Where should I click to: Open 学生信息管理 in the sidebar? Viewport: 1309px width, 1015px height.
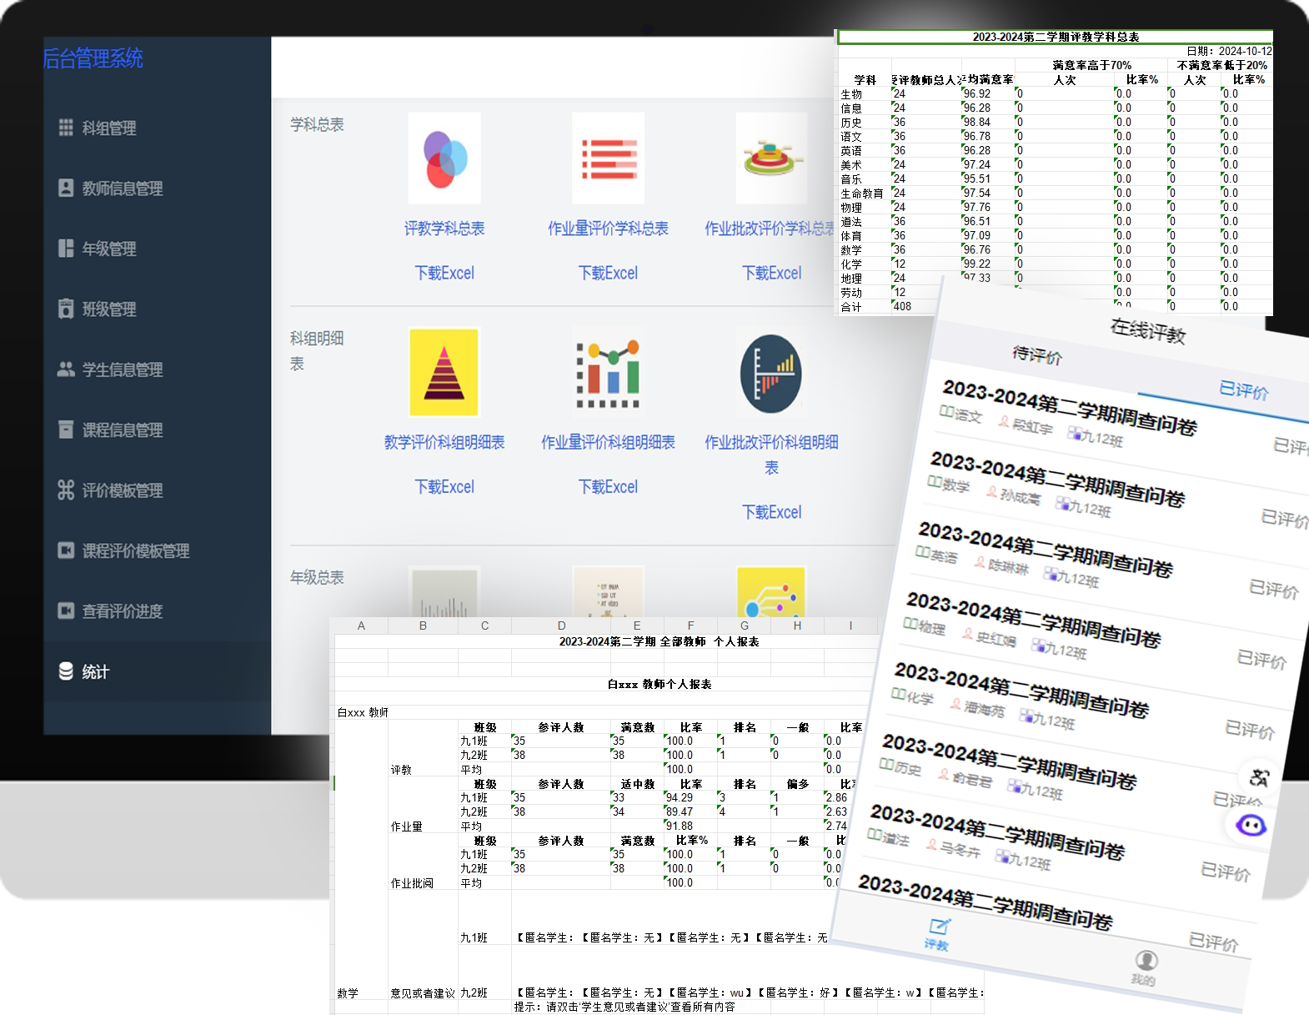pyautogui.click(x=122, y=369)
